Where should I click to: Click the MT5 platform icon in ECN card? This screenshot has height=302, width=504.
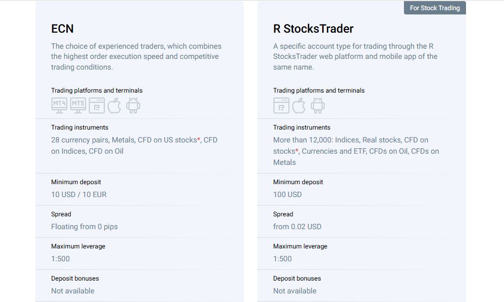tap(78, 105)
